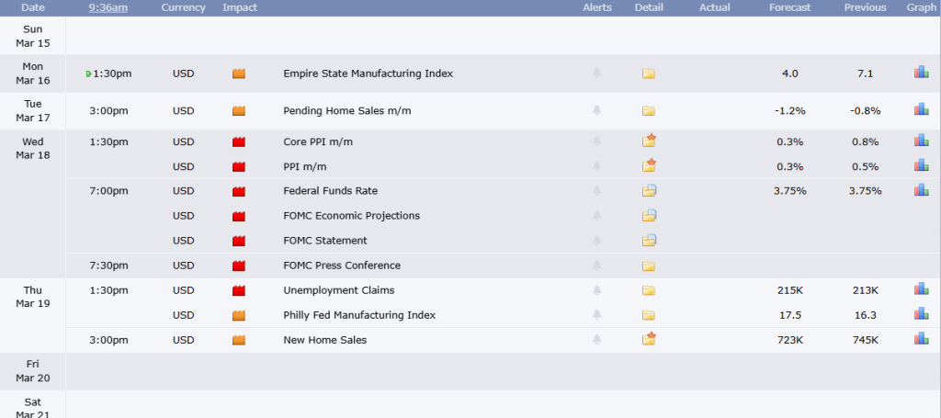This screenshot has width=941, height=418.
Task: Open graph for Empire State Manufacturing Index
Action: [921, 73]
